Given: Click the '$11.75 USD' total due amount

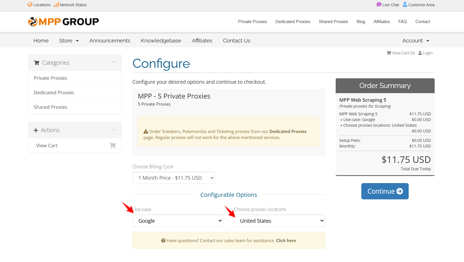Looking at the screenshot, I should click(x=406, y=160).
